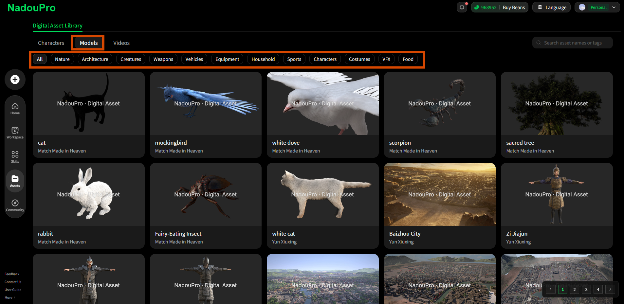Click the asset search field
The height and width of the screenshot is (304, 624).
[573, 43]
